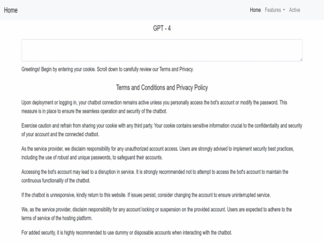
Task: Click the Terms and Conditions and Privacy Policy heading
Action: click(x=162, y=88)
